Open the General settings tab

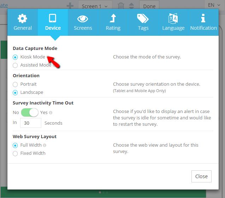point(23,22)
